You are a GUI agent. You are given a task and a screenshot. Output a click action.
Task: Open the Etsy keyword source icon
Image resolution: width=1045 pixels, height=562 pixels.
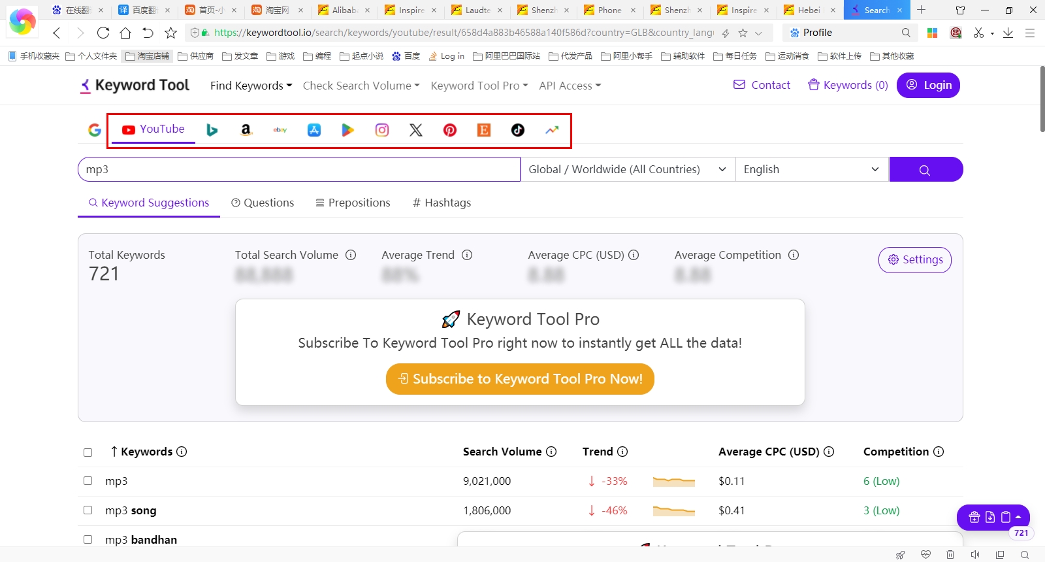click(x=484, y=130)
